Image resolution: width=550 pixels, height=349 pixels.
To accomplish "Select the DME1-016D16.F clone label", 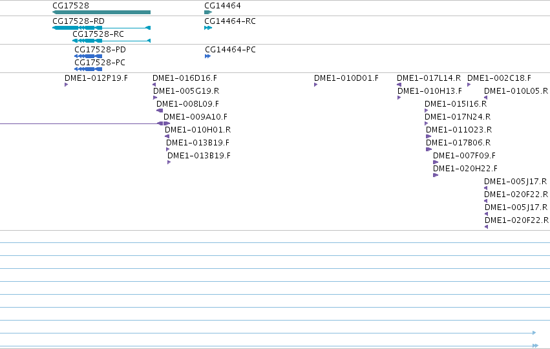I will coord(184,78).
